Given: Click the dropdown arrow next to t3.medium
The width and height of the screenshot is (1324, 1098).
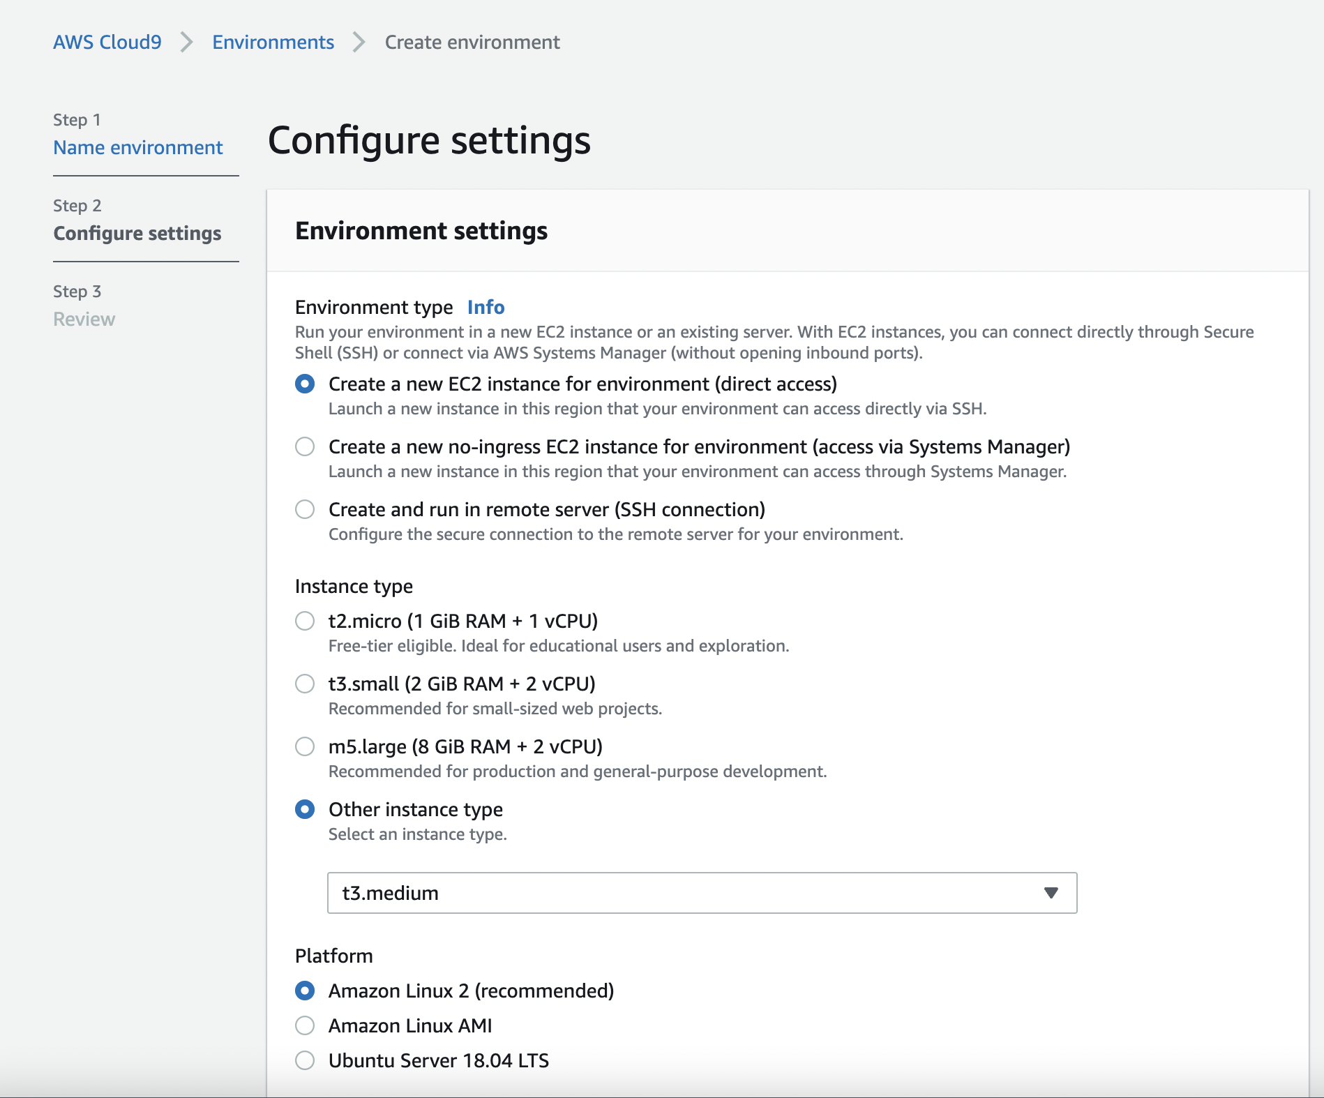Looking at the screenshot, I should click(1051, 893).
